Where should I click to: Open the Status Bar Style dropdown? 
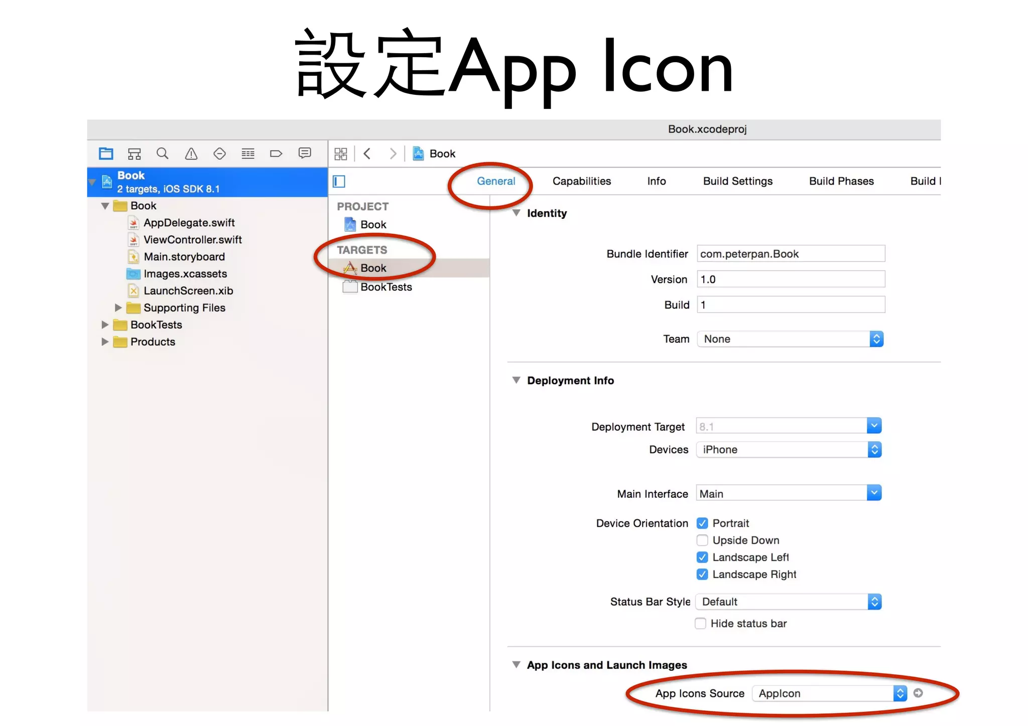pos(789,602)
